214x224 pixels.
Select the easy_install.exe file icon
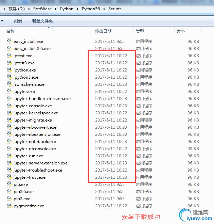[10, 41]
